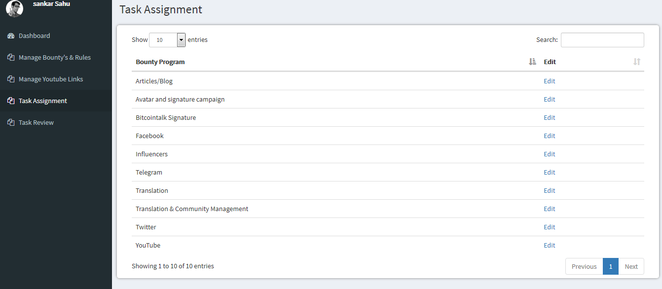Click the Dashboard gauge icon in sidebar

[x=11, y=36]
